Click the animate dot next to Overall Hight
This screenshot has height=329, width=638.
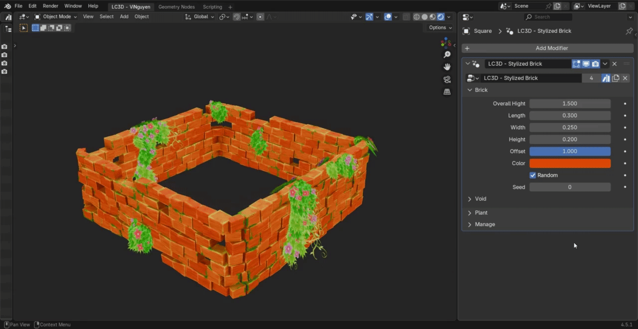coord(625,104)
